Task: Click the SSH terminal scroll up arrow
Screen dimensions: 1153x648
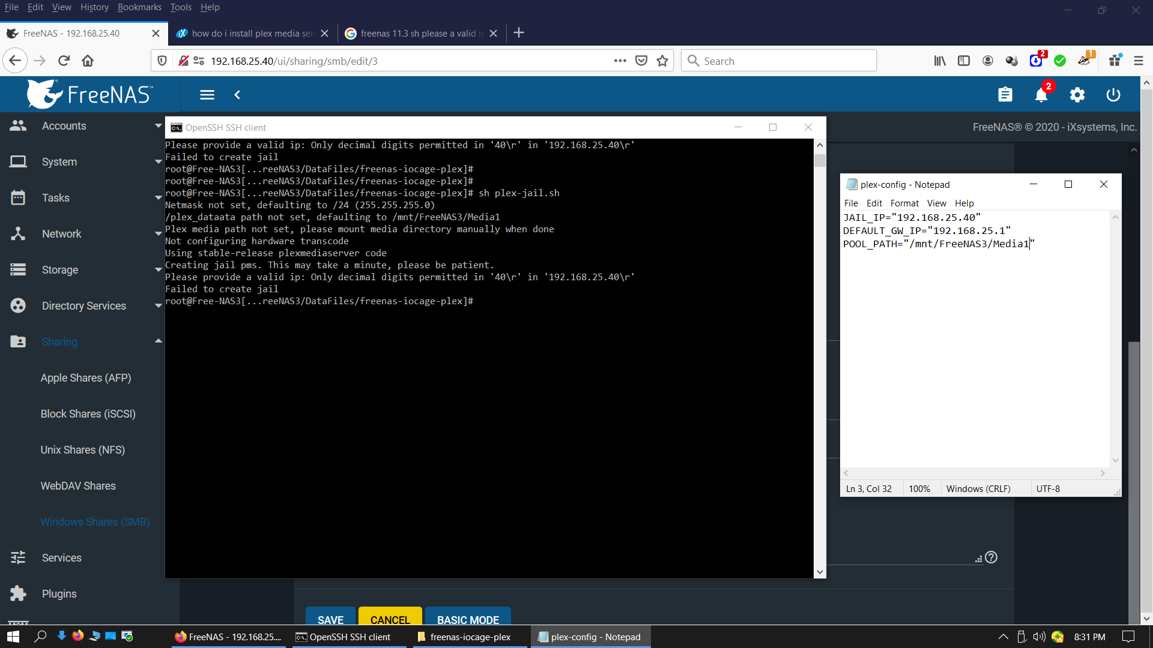Action: coord(820,145)
